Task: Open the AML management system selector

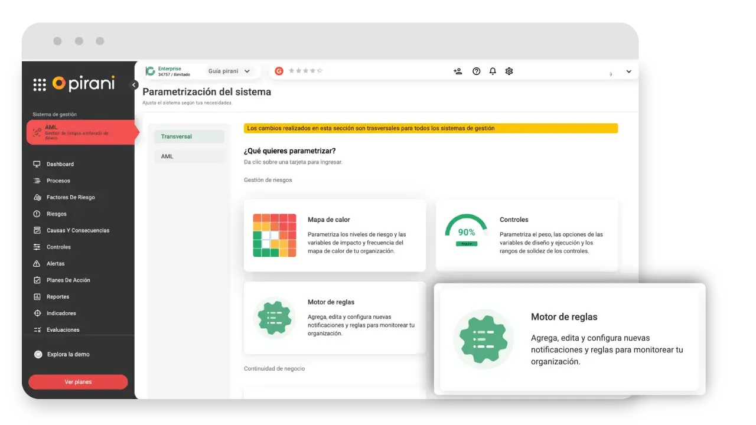Action: (82, 132)
